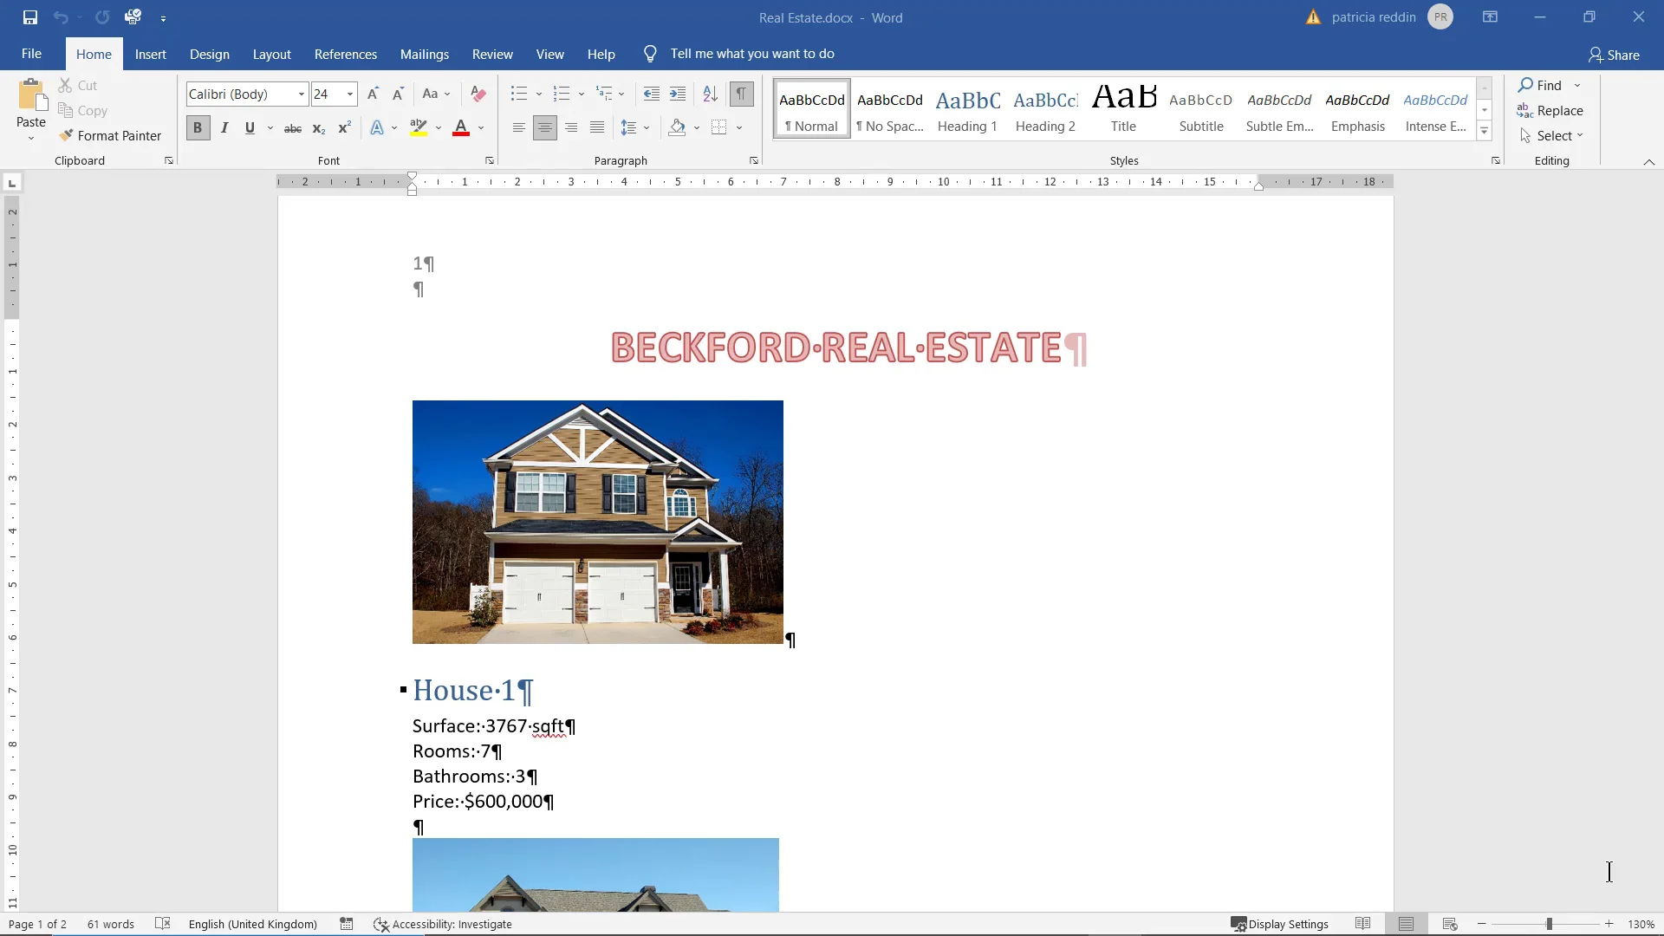1664x936 pixels.
Task: Justify the paragraph text
Action: tap(597, 128)
